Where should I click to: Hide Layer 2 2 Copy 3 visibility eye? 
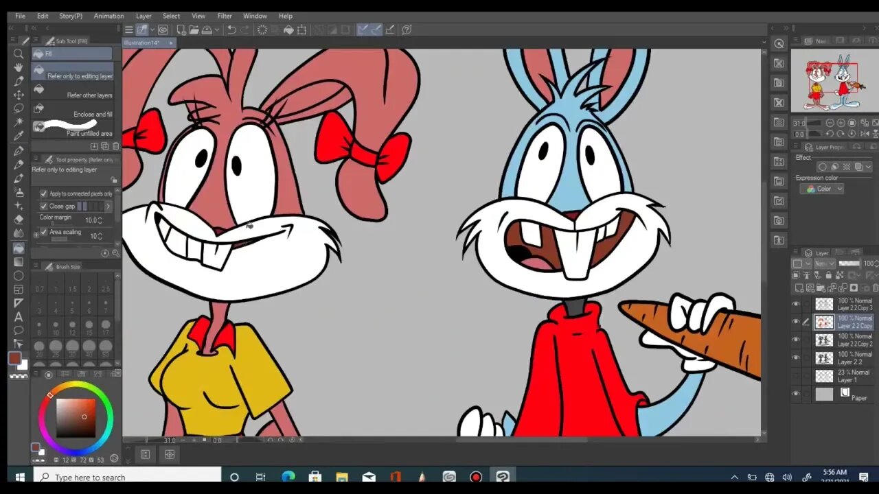coord(796,304)
